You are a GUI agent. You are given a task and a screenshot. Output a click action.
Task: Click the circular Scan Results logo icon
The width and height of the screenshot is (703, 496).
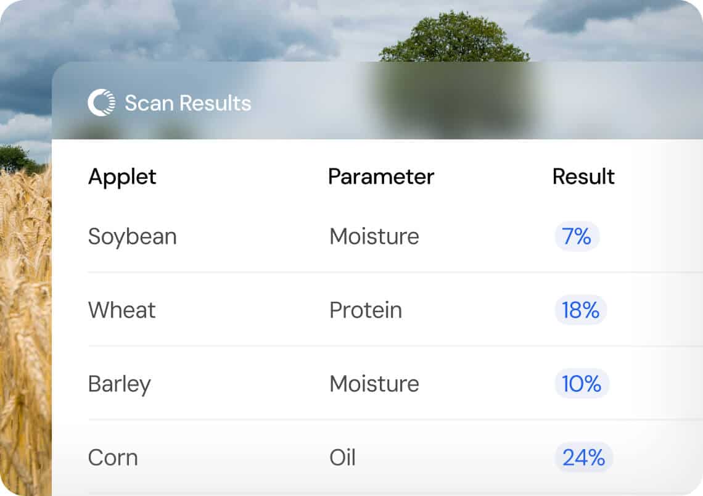coord(102,102)
